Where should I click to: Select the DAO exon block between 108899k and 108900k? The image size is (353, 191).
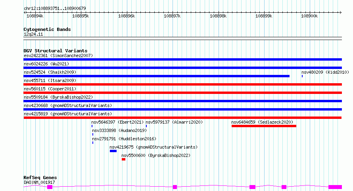pos(284,187)
